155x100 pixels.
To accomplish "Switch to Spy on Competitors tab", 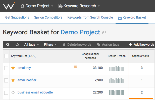I will (x=48, y=18).
